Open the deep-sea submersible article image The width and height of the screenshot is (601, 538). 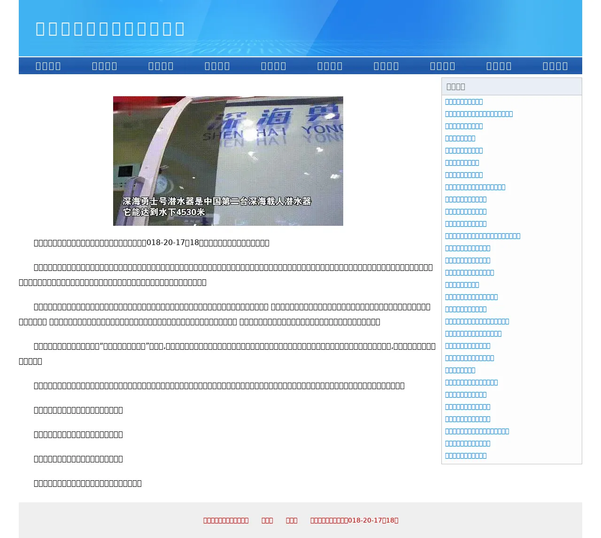pos(228,161)
